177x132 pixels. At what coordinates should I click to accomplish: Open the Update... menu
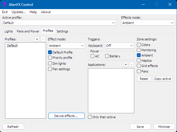click(x=19, y=12)
